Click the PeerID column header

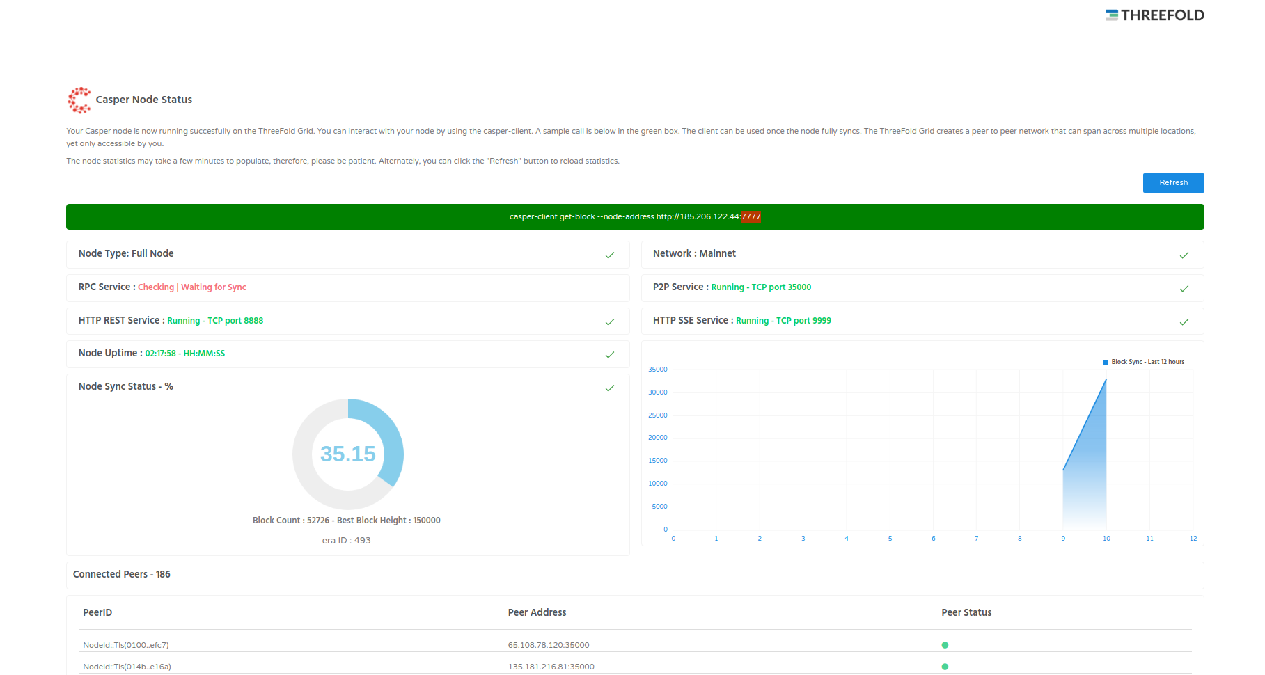click(x=97, y=613)
